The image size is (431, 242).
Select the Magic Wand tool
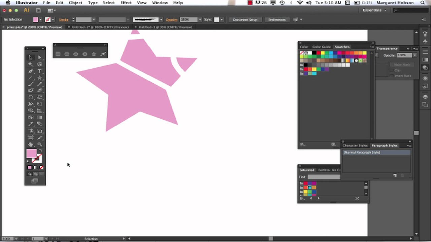tap(31, 64)
